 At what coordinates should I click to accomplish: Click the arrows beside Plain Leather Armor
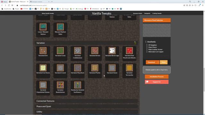coord(147,50)
